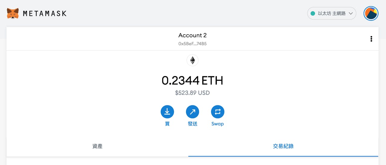Click the 發送 send arrow circle icon
The width and height of the screenshot is (386, 165).
tap(192, 112)
